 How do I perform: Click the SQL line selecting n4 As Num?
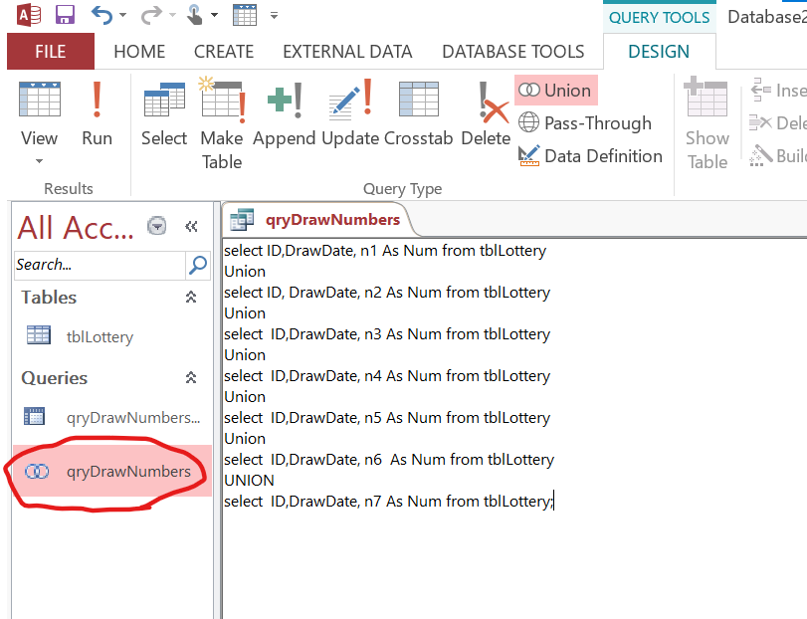(x=387, y=375)
